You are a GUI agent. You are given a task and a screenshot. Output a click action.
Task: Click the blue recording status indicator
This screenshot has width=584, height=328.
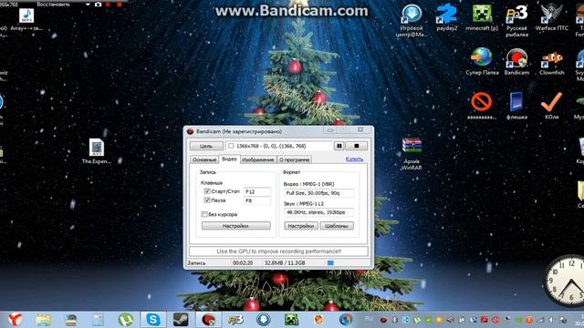click(330, 263)
